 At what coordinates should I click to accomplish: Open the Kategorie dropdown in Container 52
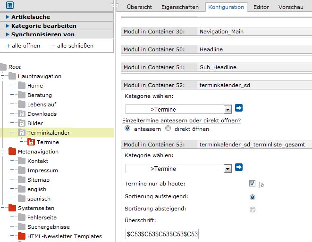tap(228, 109)
